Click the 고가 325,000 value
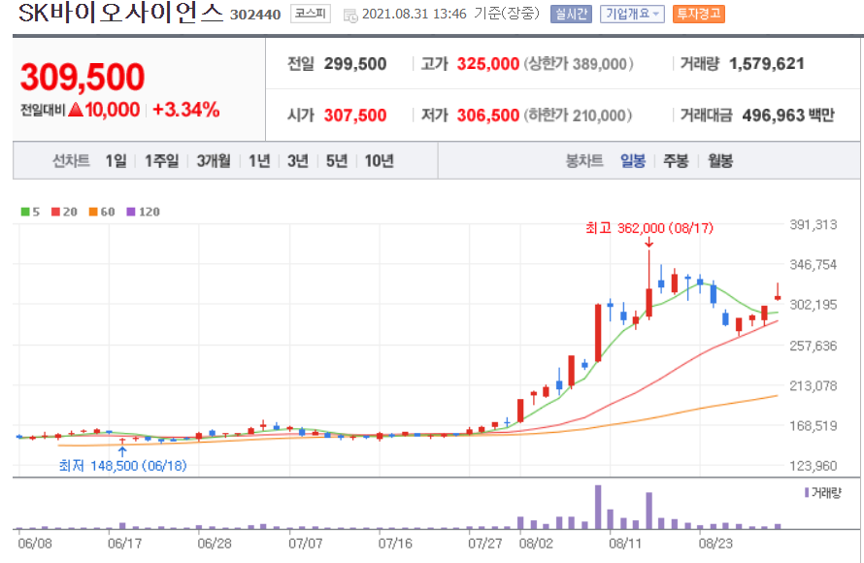 [487, 64]
